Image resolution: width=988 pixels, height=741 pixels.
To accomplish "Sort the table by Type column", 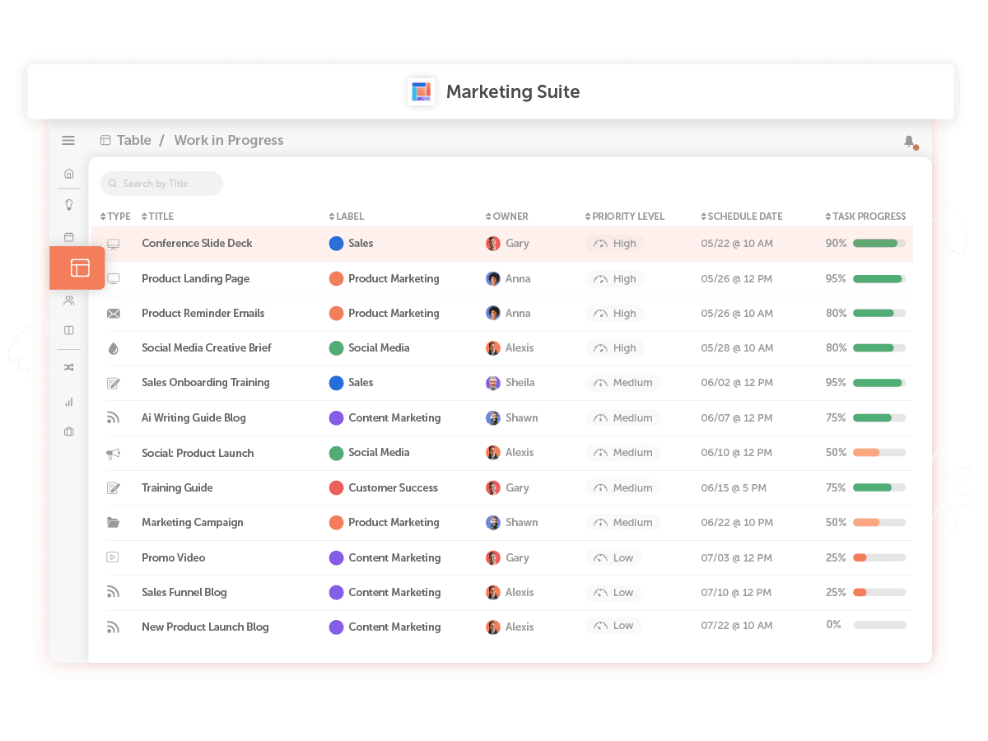I will tap(115, 217).
